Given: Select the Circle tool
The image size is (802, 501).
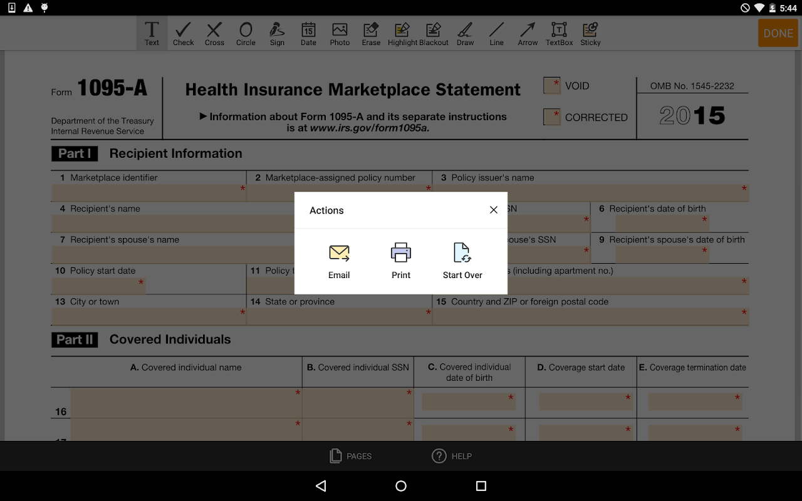Looking at the screenshot, I should pos(246,33).
